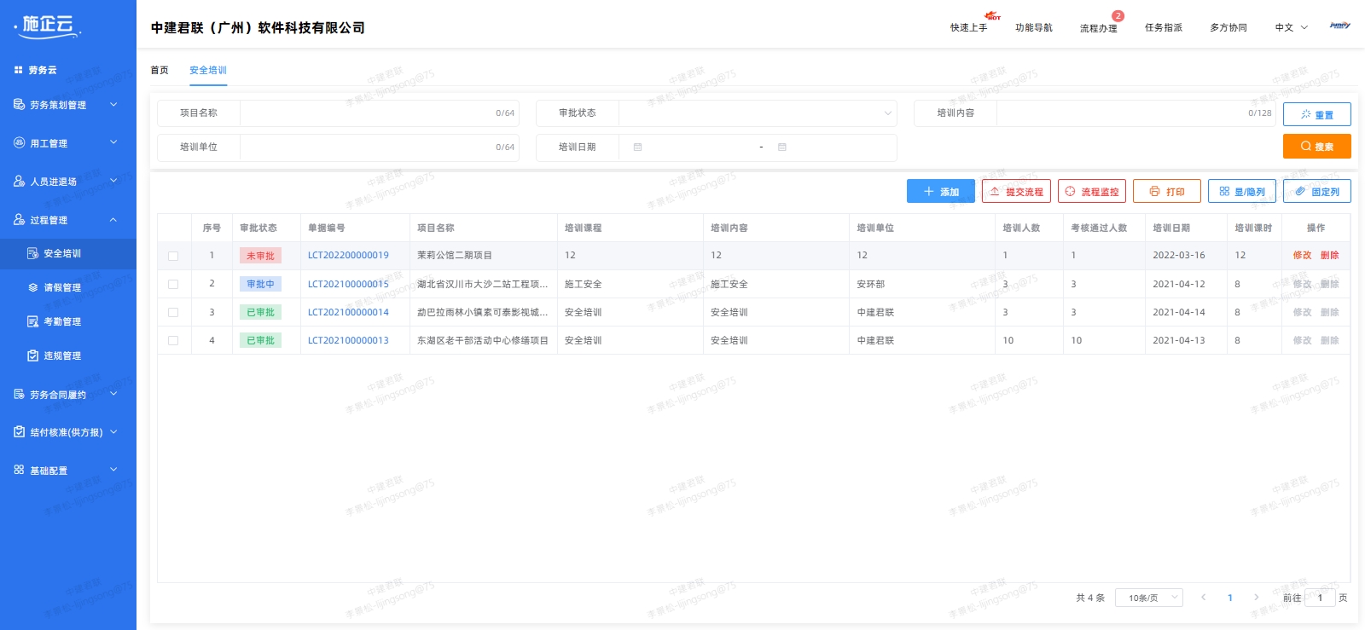The image size is (1365, 630).
Task: Click the 过程管理 sidebar icon
Action: [x=19, y=219]
